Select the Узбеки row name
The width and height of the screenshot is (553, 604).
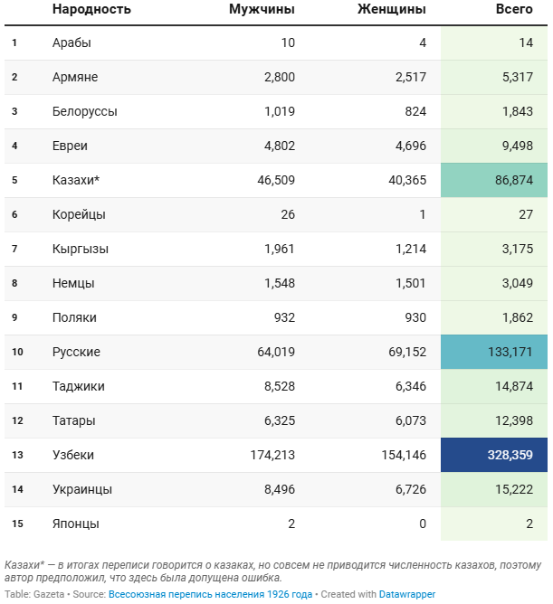73,455
